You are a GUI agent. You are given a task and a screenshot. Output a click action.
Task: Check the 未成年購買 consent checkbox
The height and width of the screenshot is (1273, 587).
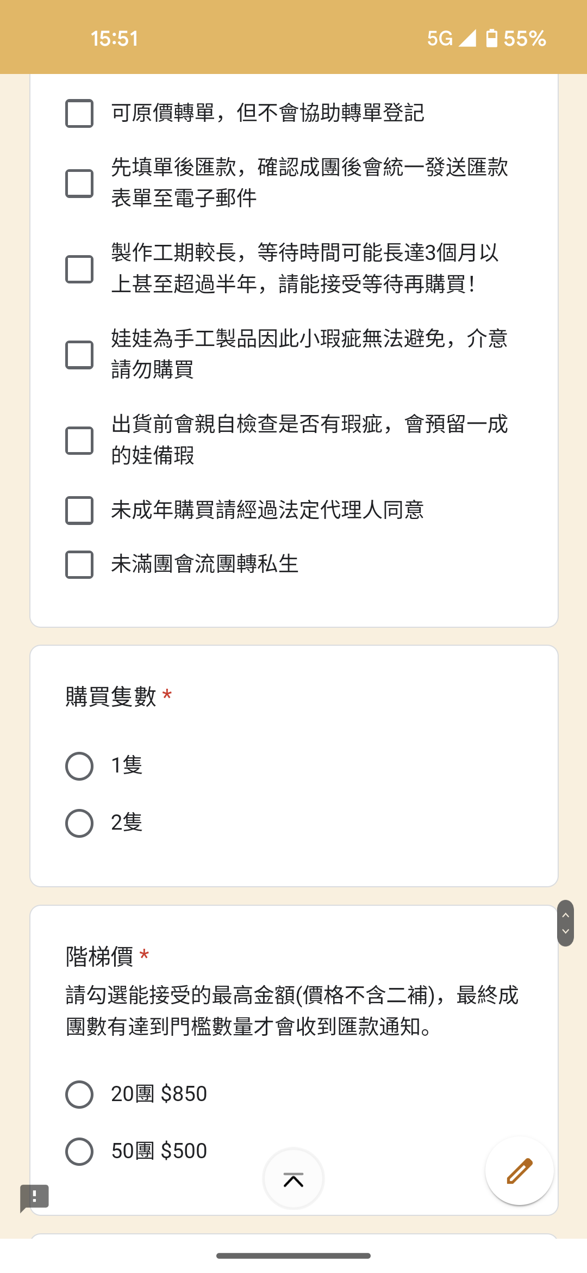[x=79, y=510]
